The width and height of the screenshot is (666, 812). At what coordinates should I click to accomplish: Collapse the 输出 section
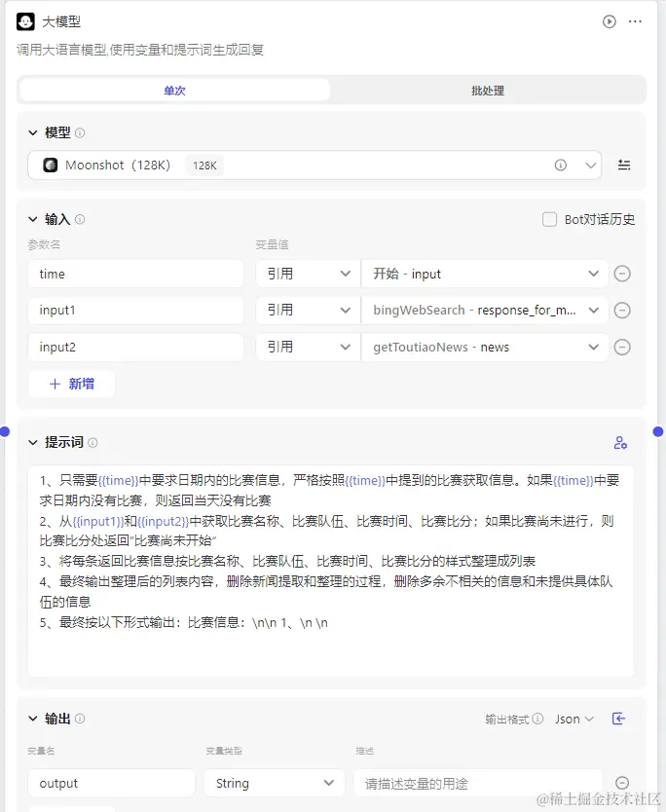pyautogui.click(x=33, y=719)
